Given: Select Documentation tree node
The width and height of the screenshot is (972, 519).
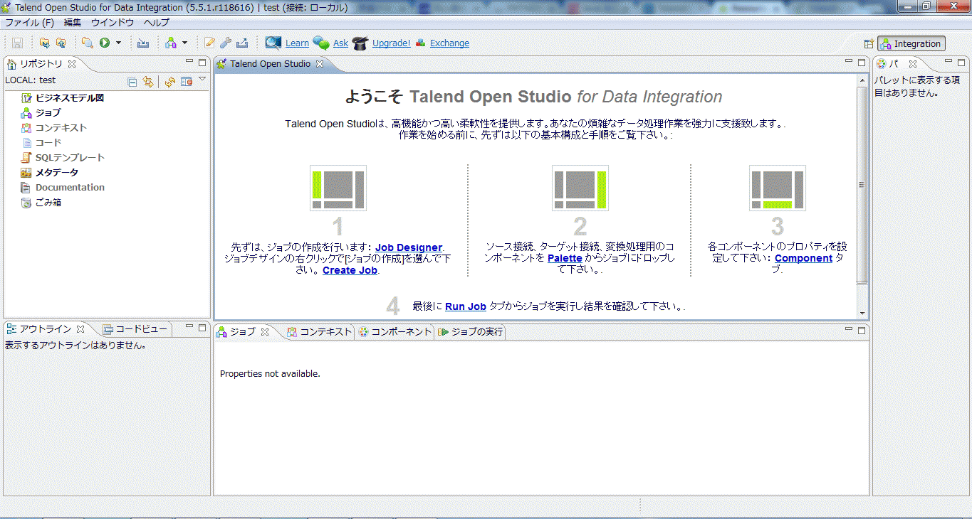Looking at the screenshot, I should click(70, 187).
